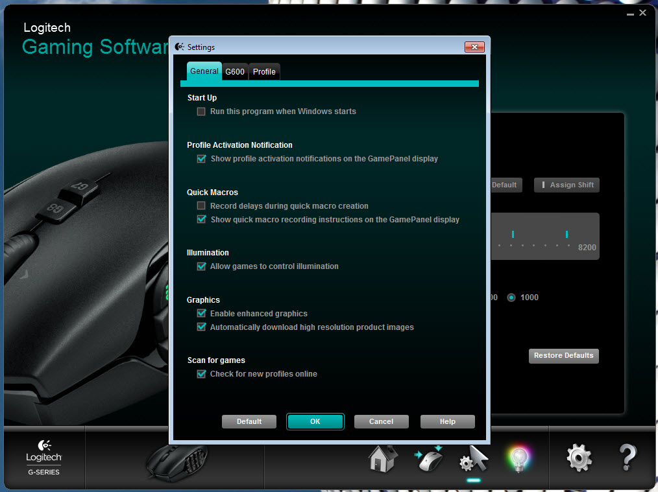
Task: Open pointer settings gear-and-cursor icon
Action: [474, 458]
